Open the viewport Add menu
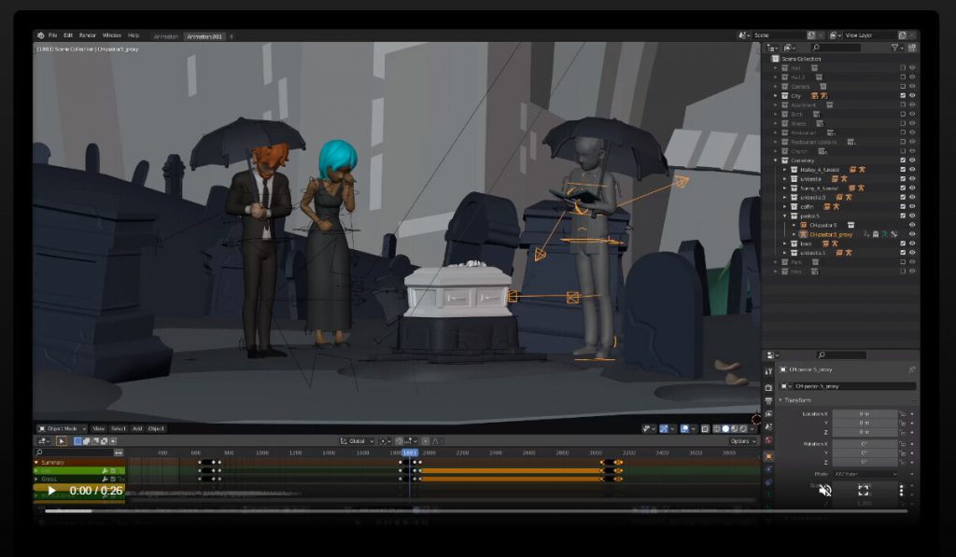 tap(137, 428)
